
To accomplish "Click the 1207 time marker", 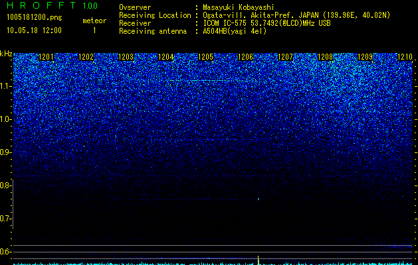I will (x=286, y=57).
